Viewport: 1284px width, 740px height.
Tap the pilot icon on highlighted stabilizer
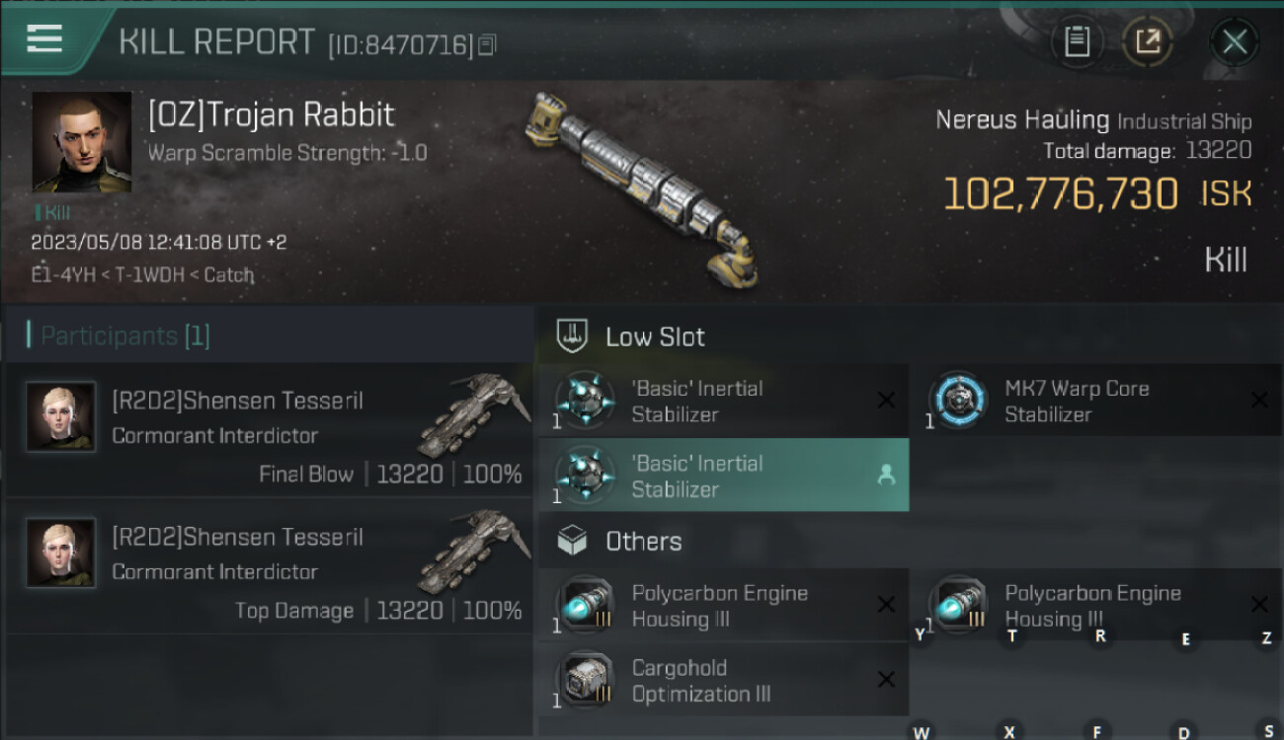[x=886, y=475]
